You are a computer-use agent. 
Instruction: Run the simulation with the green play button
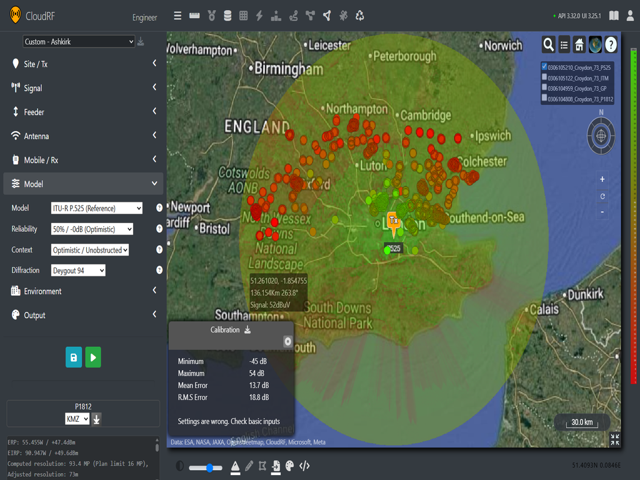point(92,357)
